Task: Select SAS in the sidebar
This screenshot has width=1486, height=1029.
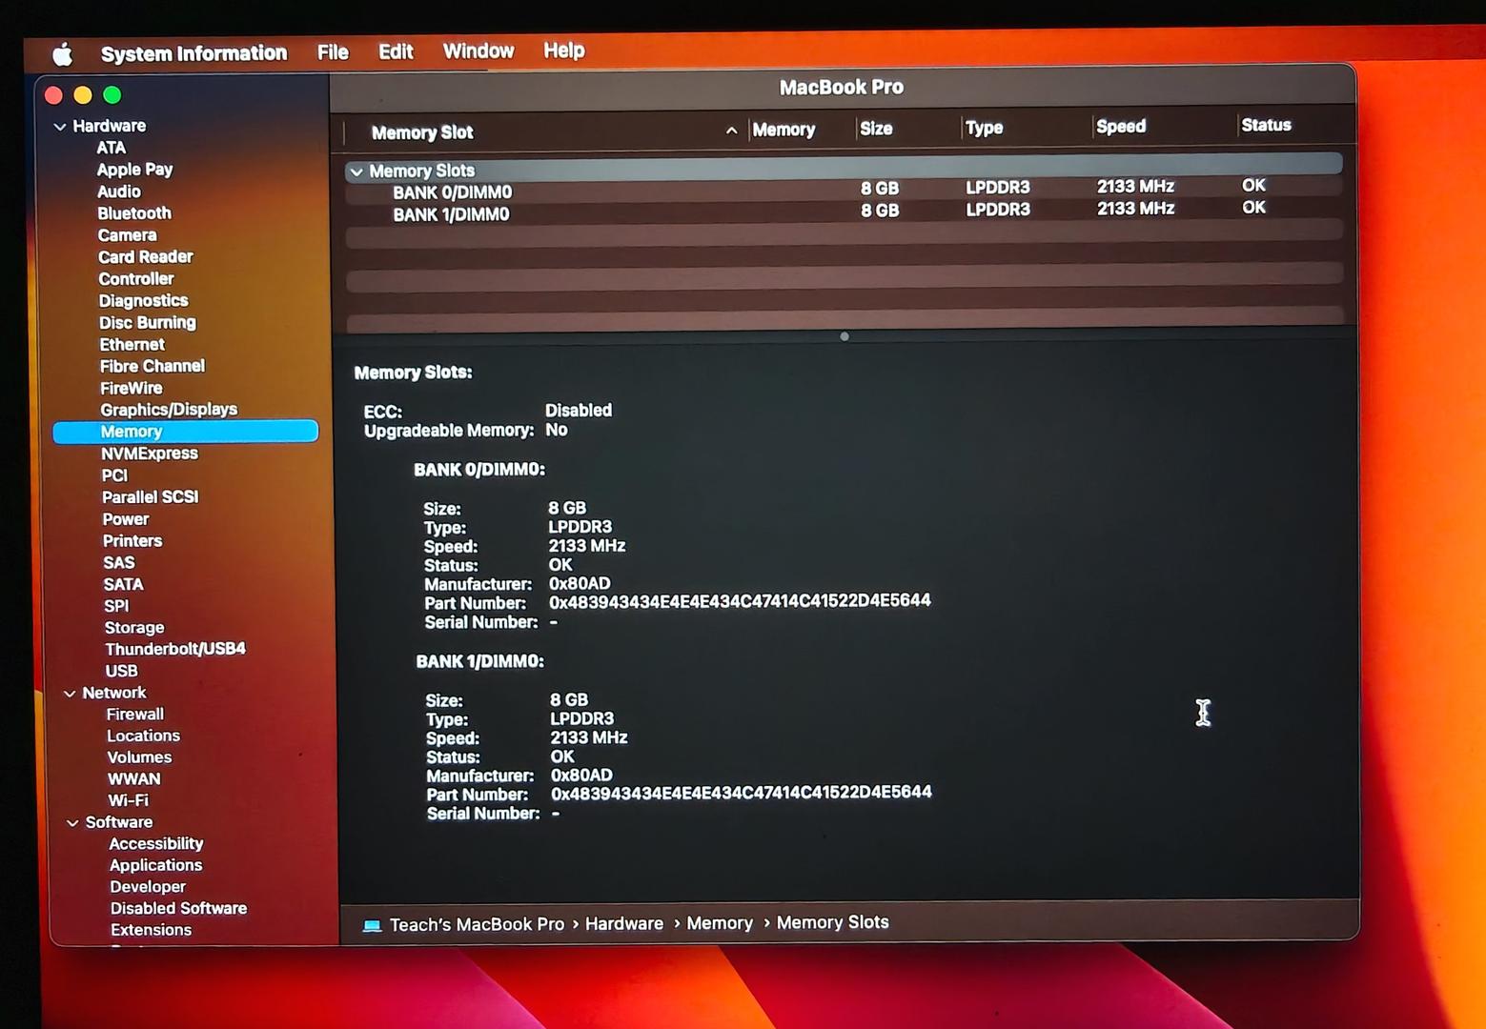Action: (118, 563)
